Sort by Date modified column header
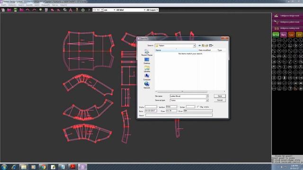Screen dimensions: 303x170 (x=207, y=50)
